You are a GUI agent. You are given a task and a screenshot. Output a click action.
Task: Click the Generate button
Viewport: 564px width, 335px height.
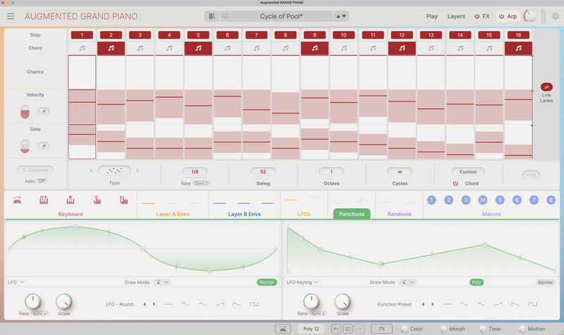(x=35, y=170)
